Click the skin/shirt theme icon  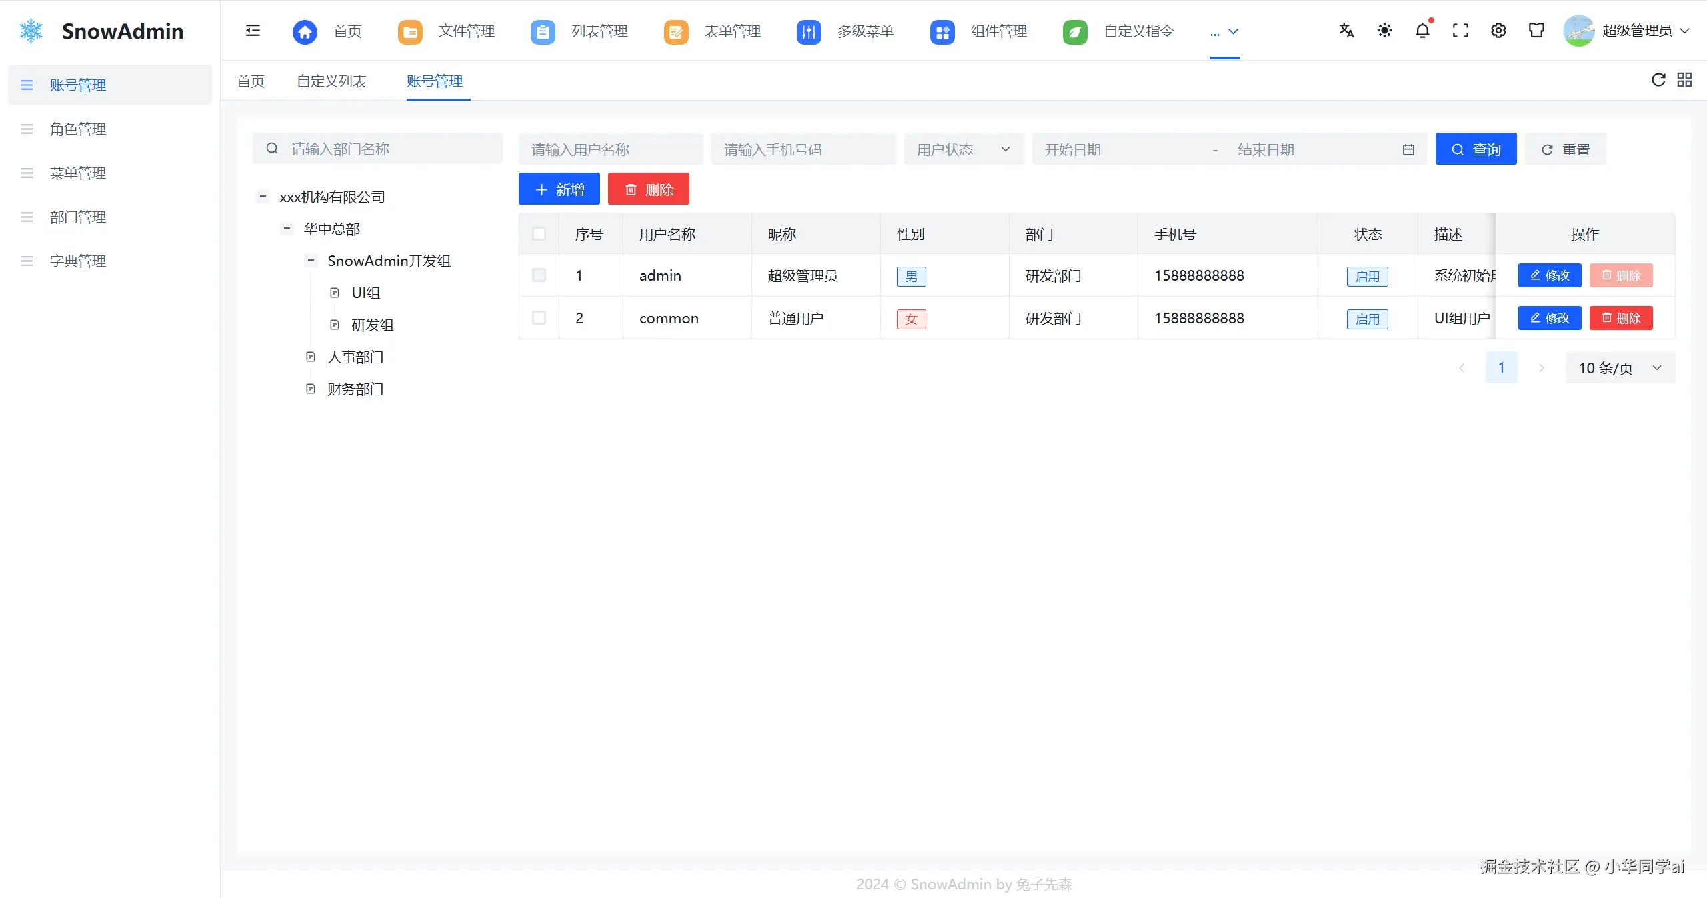point(1536,31)
